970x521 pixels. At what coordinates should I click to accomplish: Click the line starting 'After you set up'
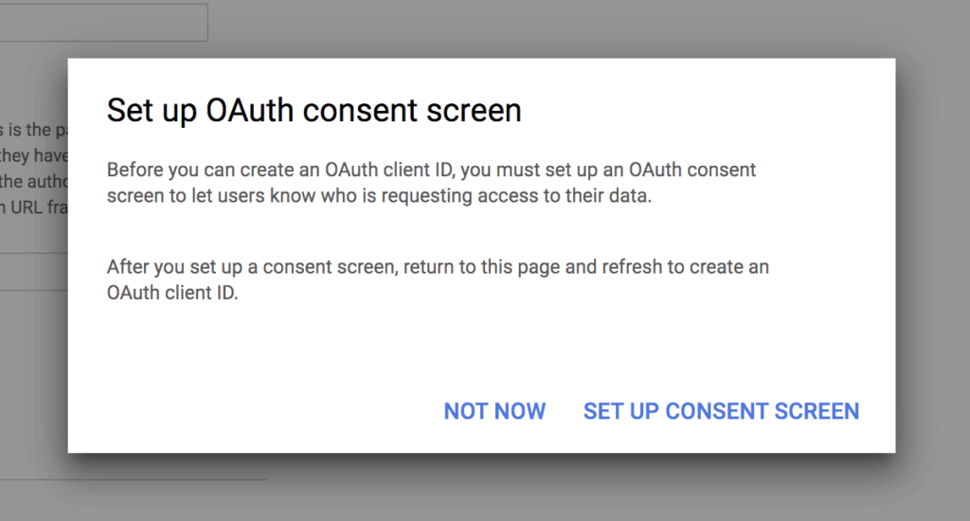point(437,267)
